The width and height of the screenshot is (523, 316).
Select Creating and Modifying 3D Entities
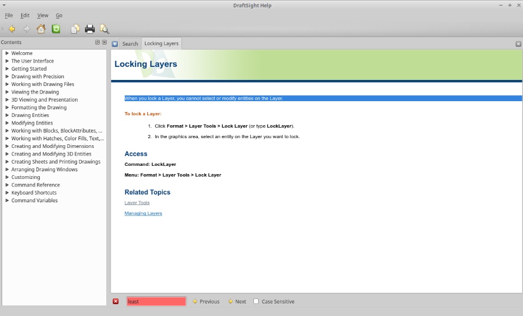[x=51, y=154]
